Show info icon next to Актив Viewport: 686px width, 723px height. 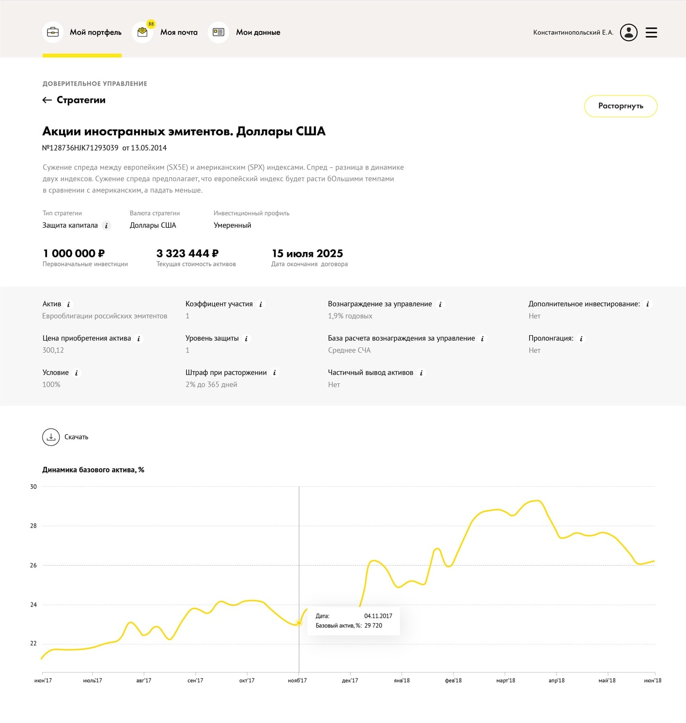point(68,304)
